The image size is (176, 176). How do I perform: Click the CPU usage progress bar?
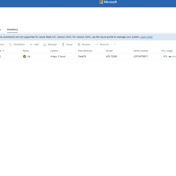[172, 57]
